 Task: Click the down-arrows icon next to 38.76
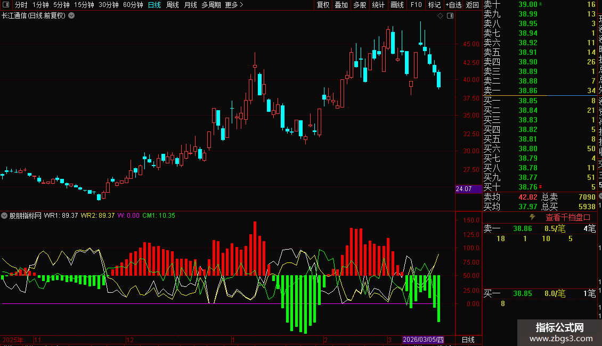pos(541,187)
